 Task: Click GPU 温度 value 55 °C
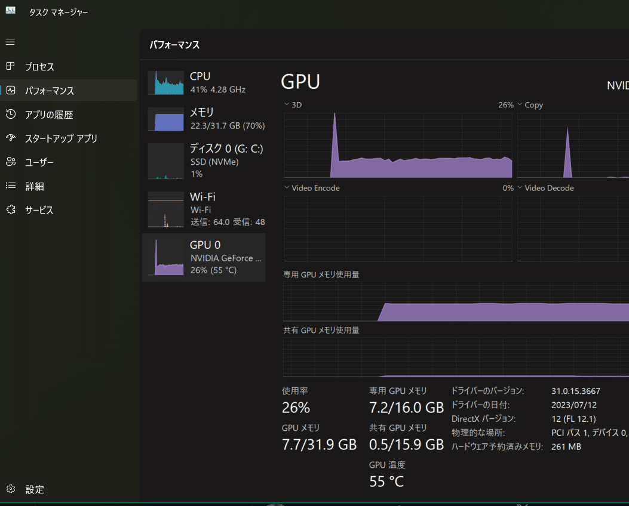386,481
